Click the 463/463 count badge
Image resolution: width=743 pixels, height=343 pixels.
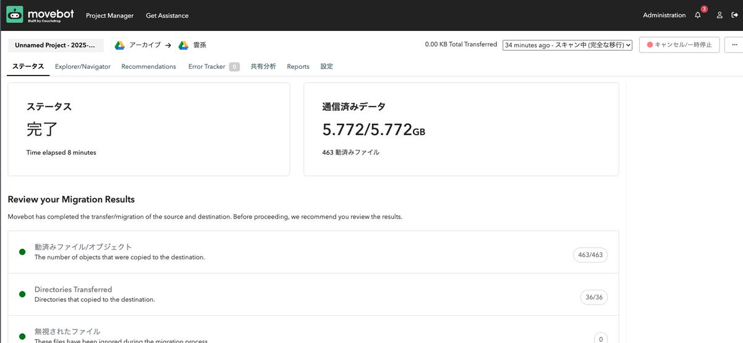coord(590,254)
